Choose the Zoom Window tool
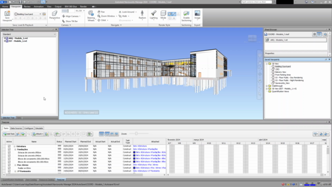332x187 pixels. click(106, 16)
